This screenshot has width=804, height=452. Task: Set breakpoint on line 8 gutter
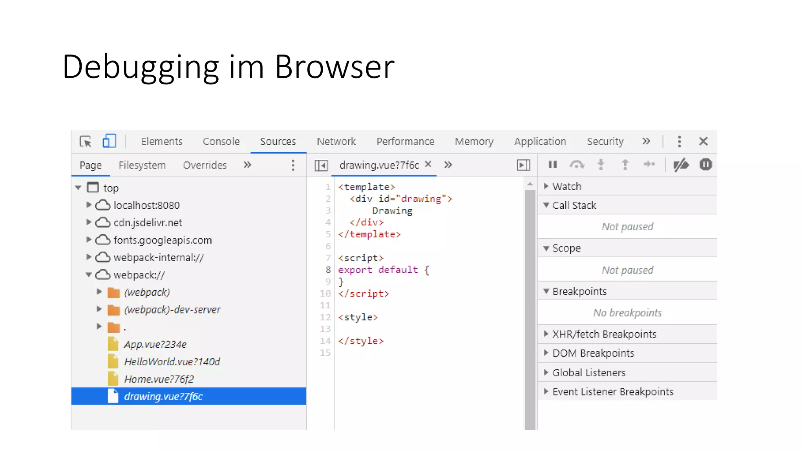328,270
